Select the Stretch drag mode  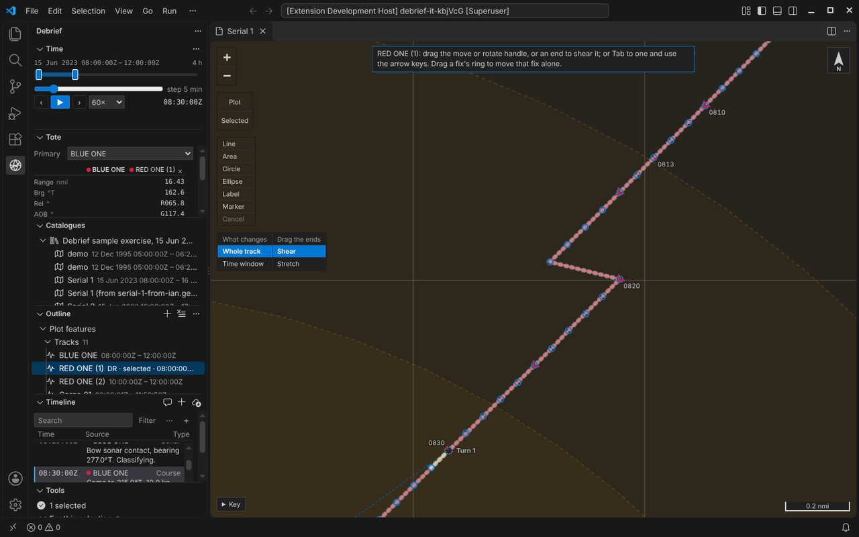pyautogui.click(x=299, y=264)
